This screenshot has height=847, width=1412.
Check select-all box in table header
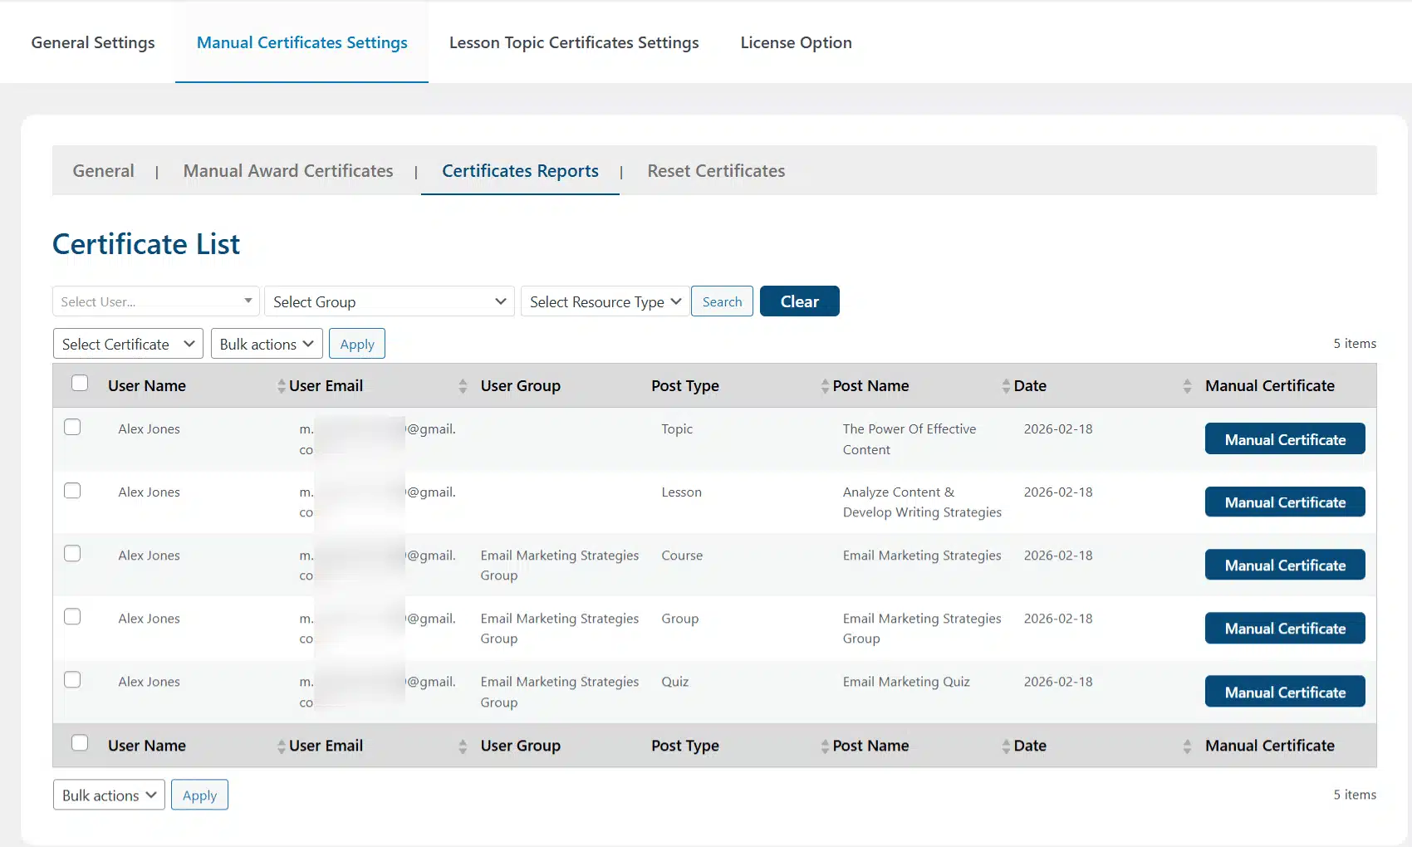[80, 383]
